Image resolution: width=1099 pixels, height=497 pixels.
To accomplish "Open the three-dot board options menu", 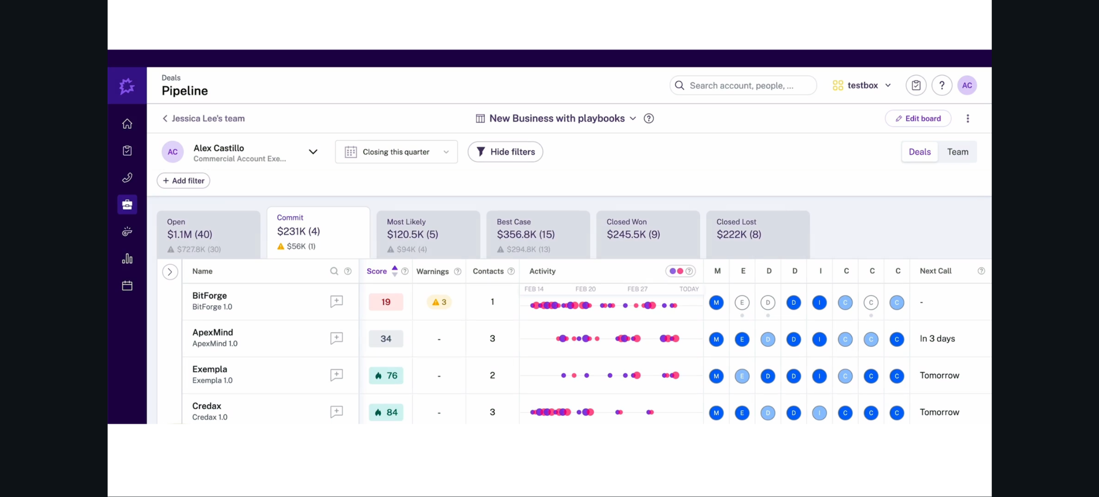I will click(x=968, y=119).
